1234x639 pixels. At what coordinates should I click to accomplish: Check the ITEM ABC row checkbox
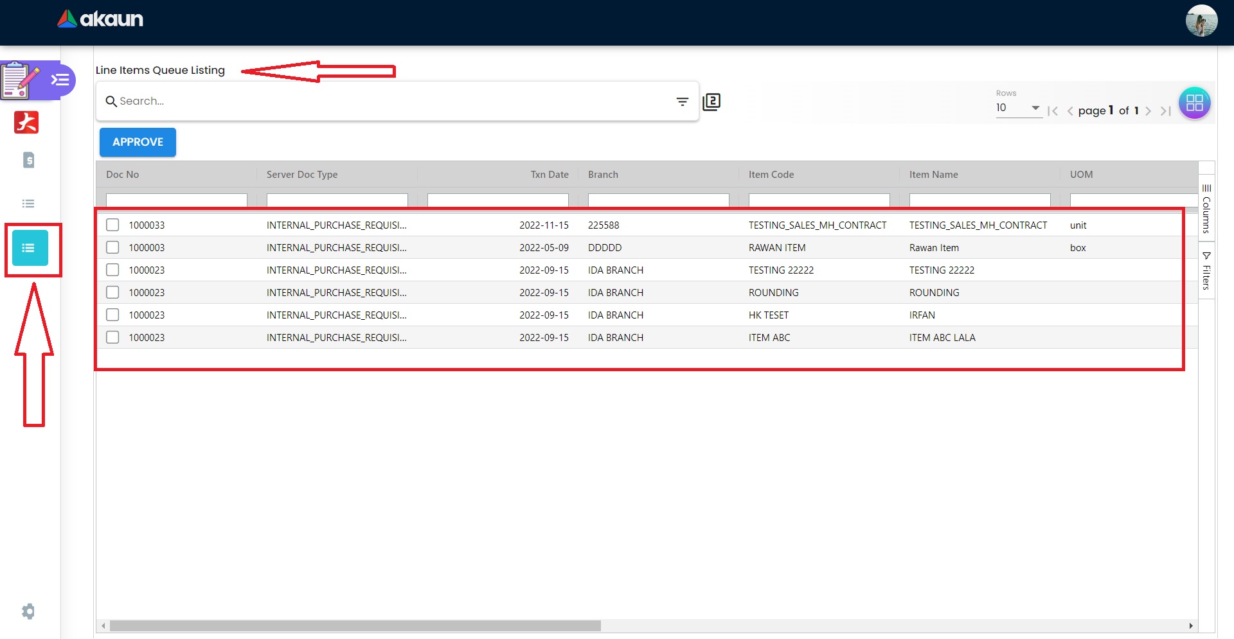(112, 337)
